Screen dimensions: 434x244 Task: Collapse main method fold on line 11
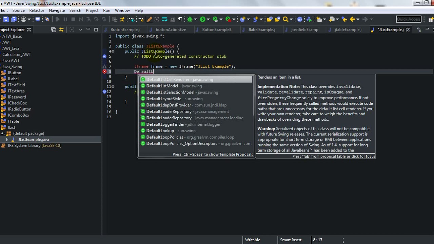[x=113, y=87]
